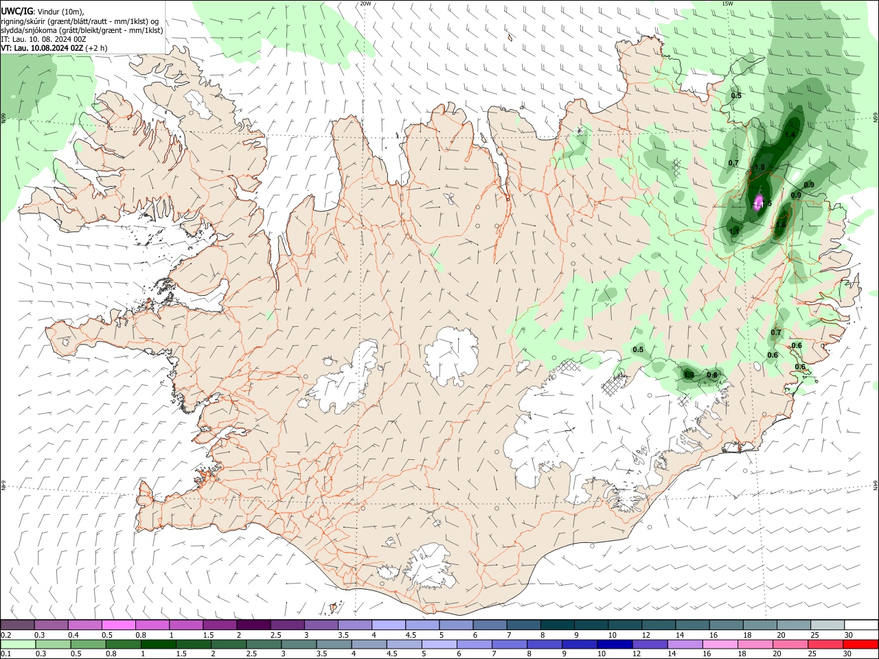This screenshot has width=879, height=659.
Task: Click the slate blue 6–7 snow swatch
Action: click(489, 625)
